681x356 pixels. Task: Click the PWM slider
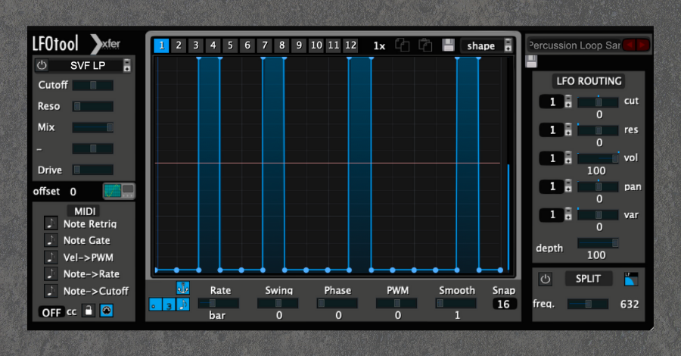[396, 303]
